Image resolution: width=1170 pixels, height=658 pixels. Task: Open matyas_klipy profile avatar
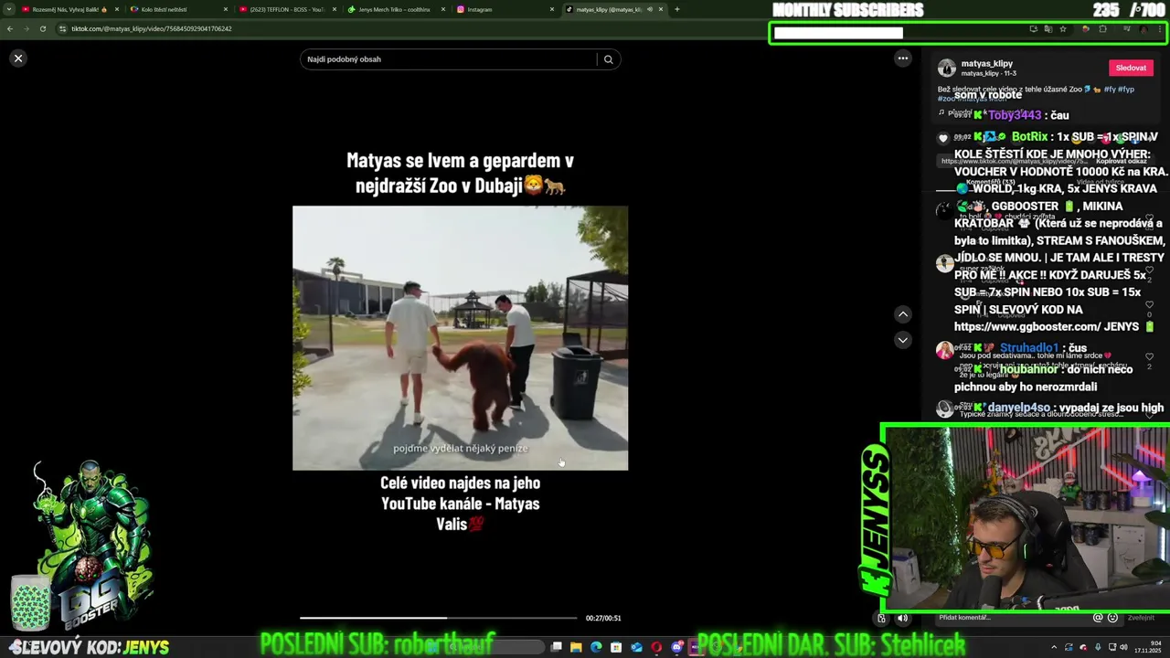(947, 69)
